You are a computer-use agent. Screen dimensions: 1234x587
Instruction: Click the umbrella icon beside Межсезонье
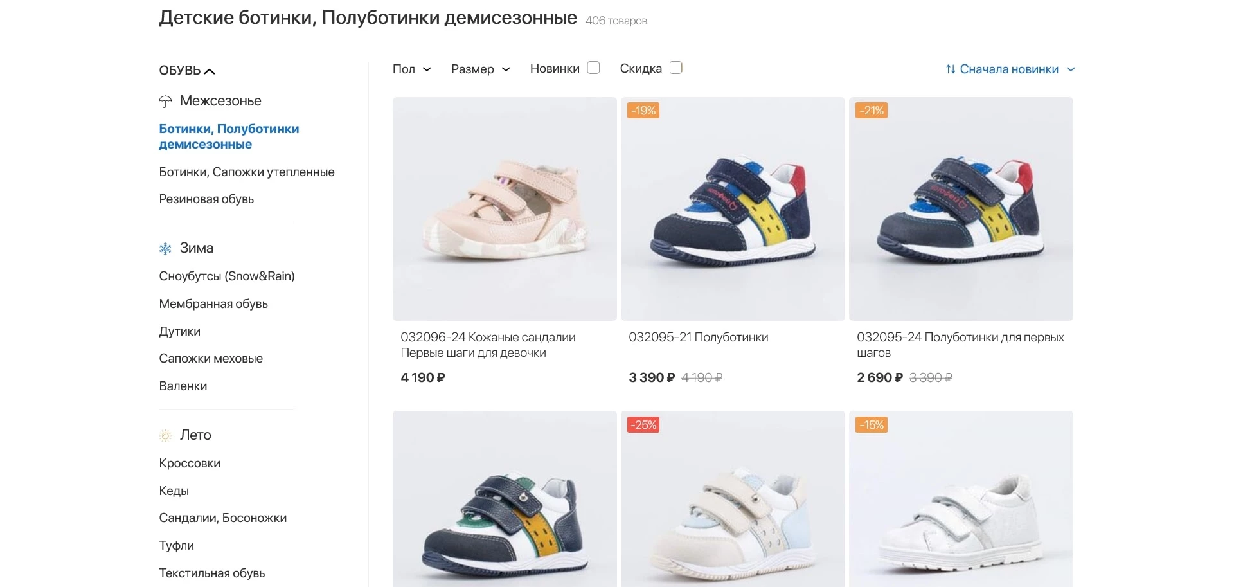[165, 102]
